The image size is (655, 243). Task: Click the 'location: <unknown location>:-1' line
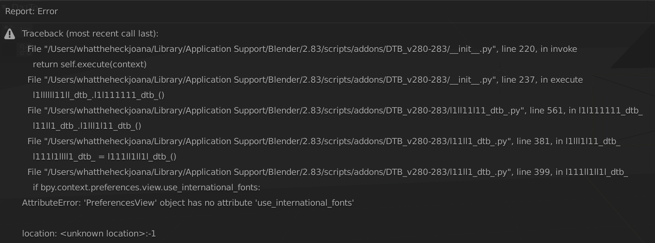[x=89, y=234]
